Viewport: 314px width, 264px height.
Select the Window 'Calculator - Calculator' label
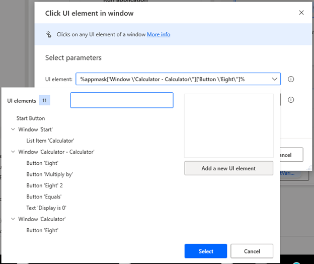(x=56, y=152)
